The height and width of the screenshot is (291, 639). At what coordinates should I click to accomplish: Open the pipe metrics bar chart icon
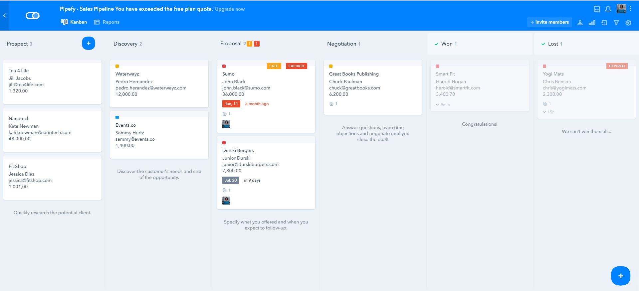pyautogui.click(x=592, y=23)
